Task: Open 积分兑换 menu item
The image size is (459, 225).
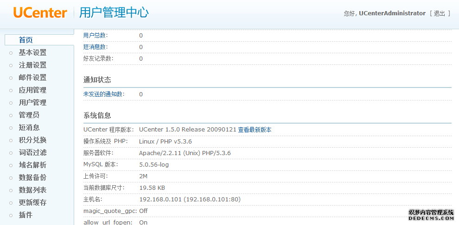Action: pos(32,140)
